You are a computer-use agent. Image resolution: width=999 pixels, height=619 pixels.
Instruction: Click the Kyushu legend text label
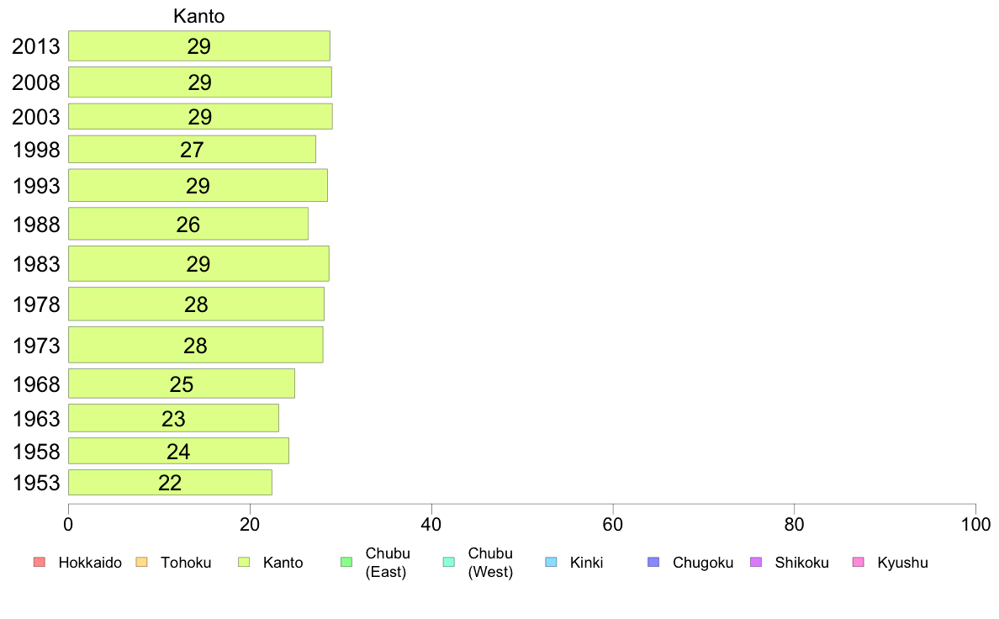[x=902, y=563]
